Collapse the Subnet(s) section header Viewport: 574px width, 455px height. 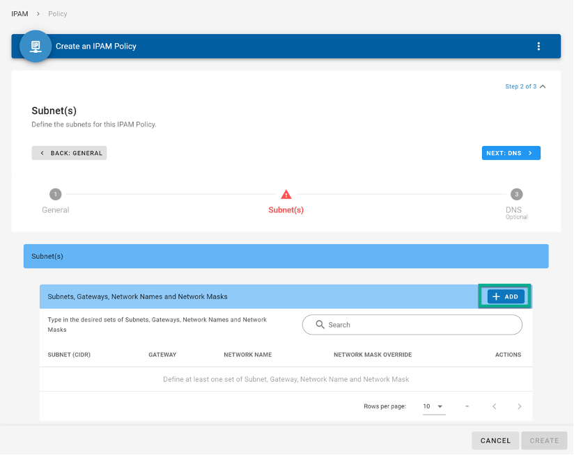coord(286,256)
